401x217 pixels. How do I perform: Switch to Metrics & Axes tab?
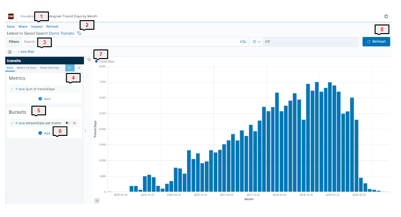[26, 68]
